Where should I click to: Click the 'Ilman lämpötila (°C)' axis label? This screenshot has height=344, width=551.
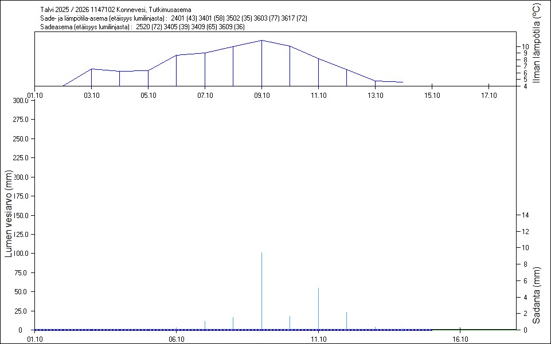(536, 43)
